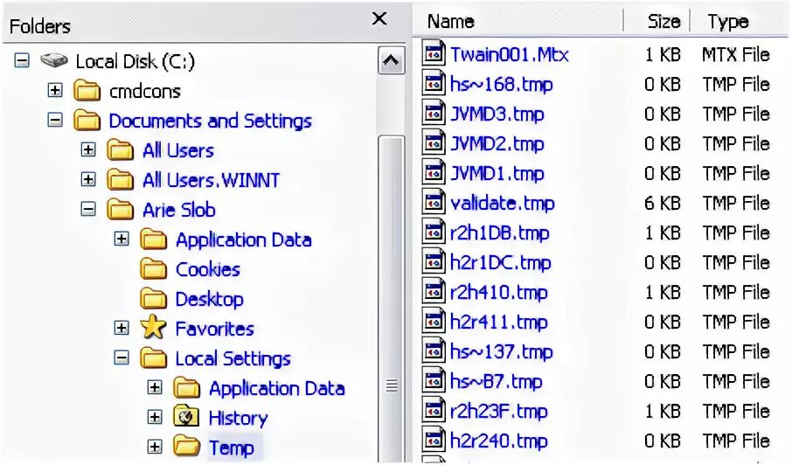Collapse the Local Disk (C:) node
This screenshot has width=792, height=465.
tap(22, 60)
